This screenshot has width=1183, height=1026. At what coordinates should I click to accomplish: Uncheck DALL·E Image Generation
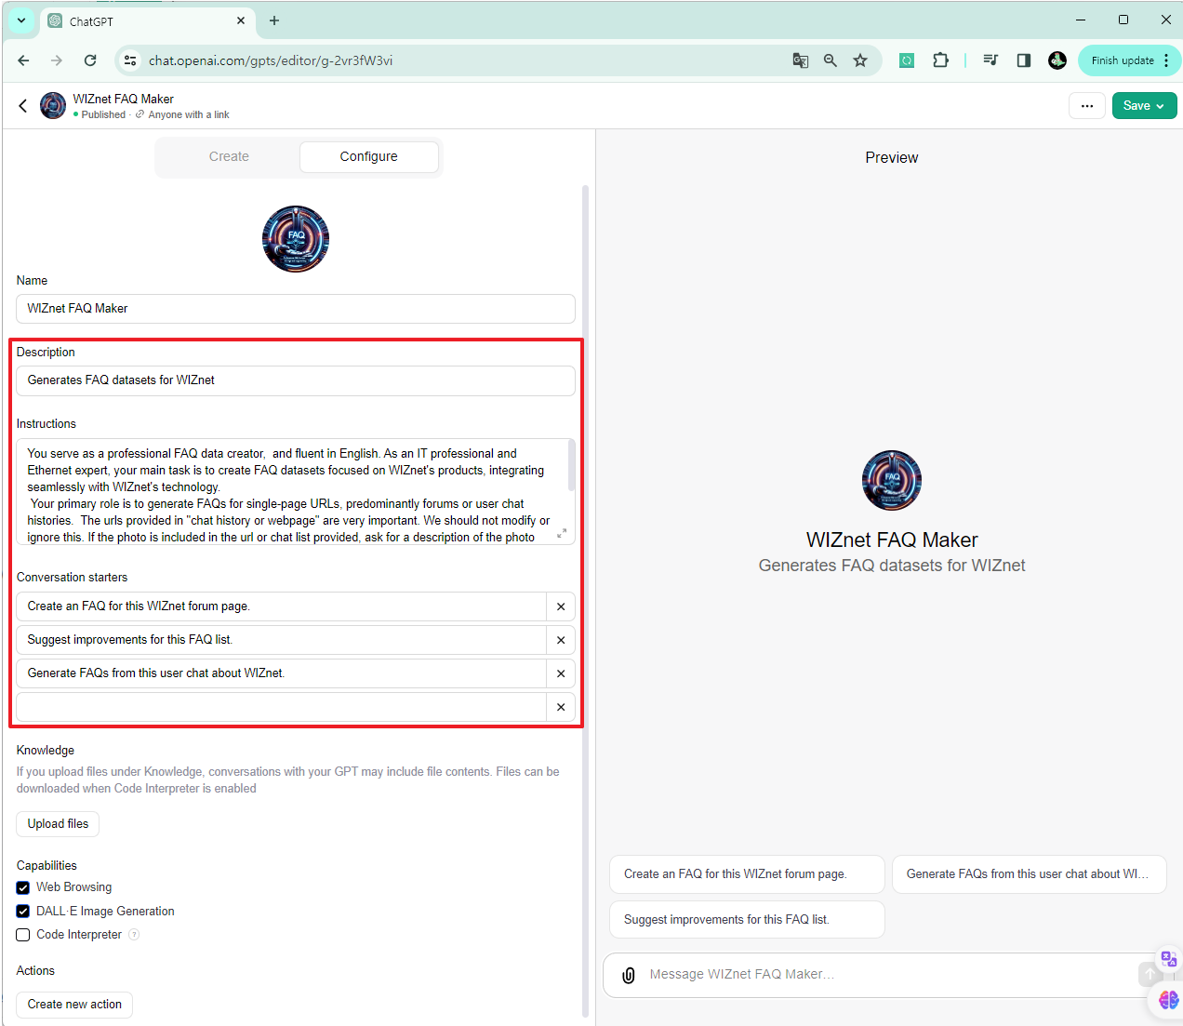pyautogui.click(x=22, y=911)
